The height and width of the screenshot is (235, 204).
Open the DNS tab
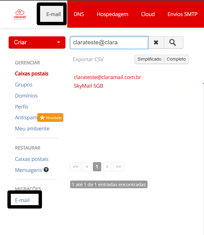click(x=79, y=14)
